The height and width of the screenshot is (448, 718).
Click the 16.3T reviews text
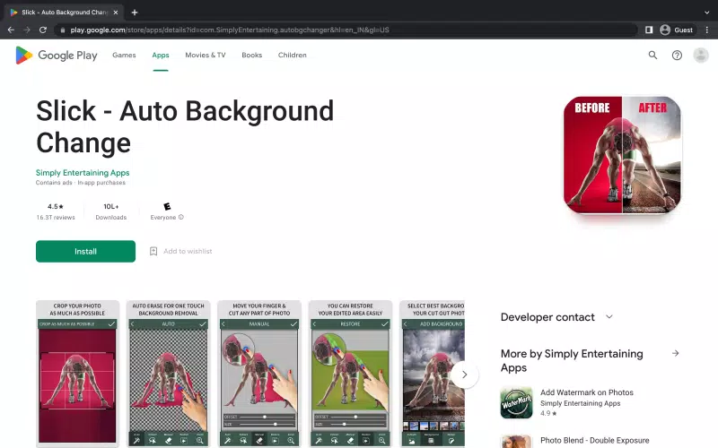pyautogui.click(x=56, y=218)
